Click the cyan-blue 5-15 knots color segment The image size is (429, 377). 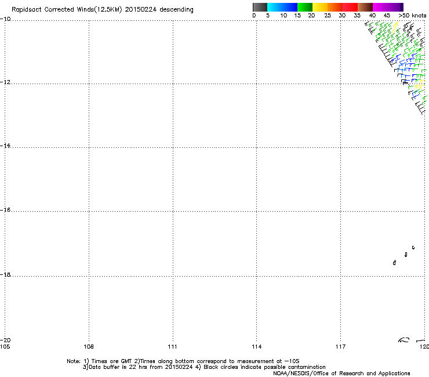(x=282, y=7)
